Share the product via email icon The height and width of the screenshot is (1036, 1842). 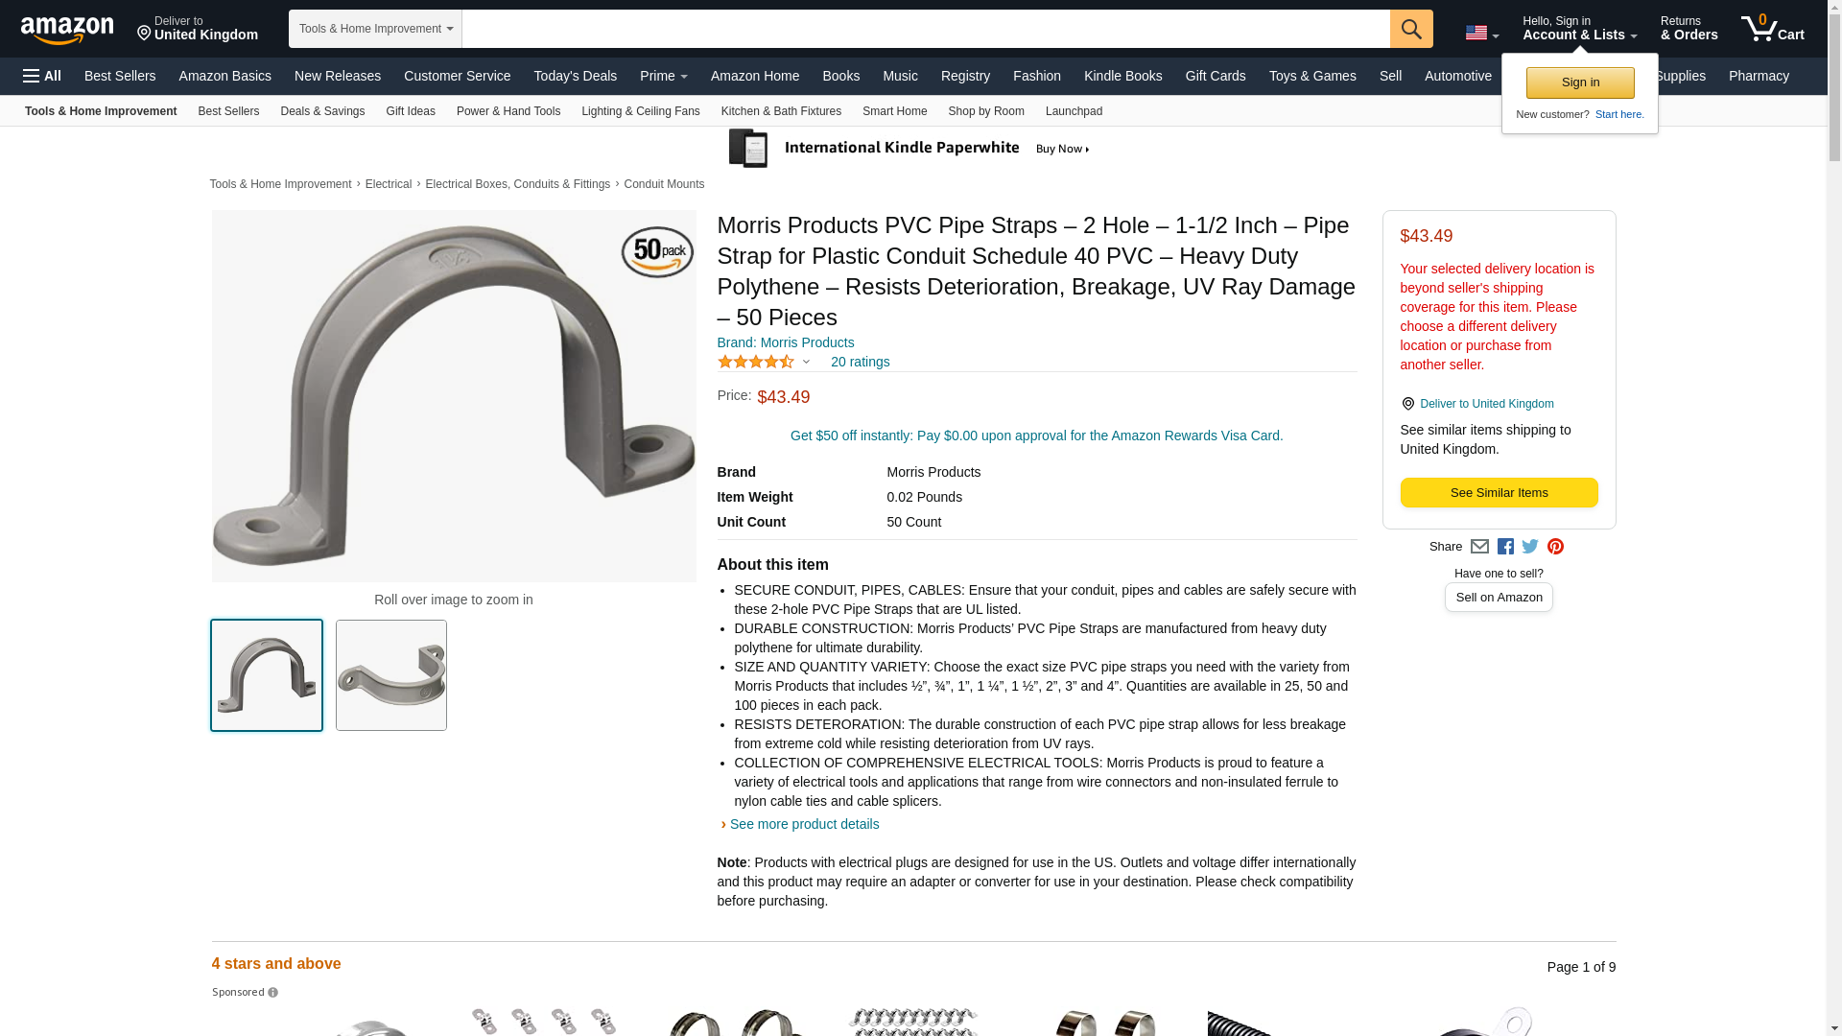[x=1479, y=547]
